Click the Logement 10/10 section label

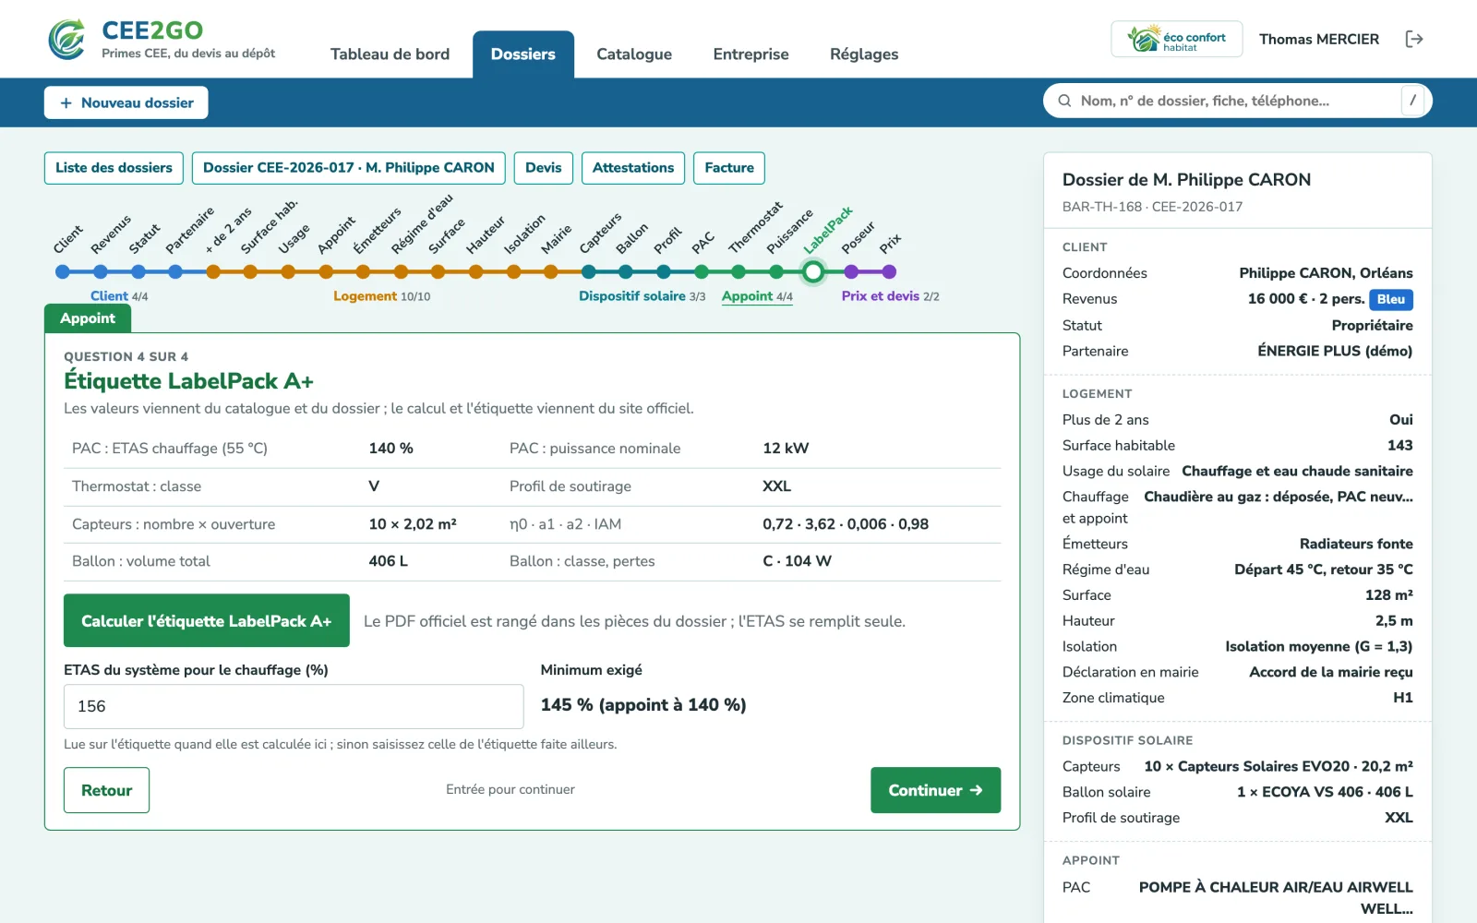click(x=381, y=296)
